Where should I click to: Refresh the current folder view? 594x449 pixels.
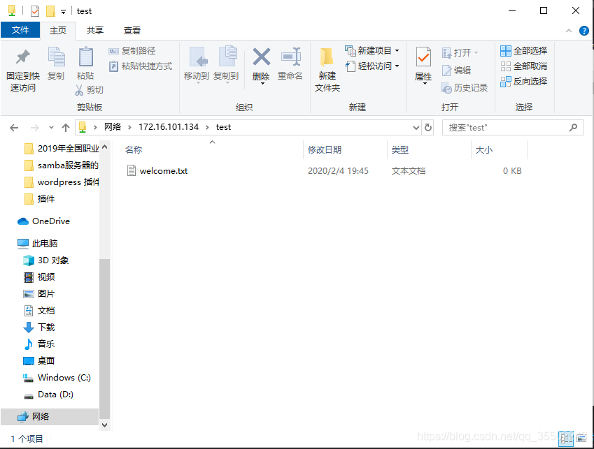click(x=428, y=127)
